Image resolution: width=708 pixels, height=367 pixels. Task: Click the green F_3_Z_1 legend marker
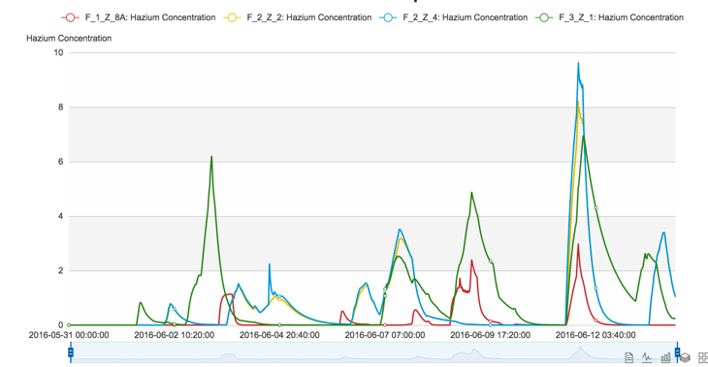tap(544, 17)
